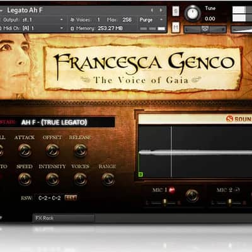The image size is (252, 252).
Task: Click the Max voices value 256
Action: [x=127, y=20]
